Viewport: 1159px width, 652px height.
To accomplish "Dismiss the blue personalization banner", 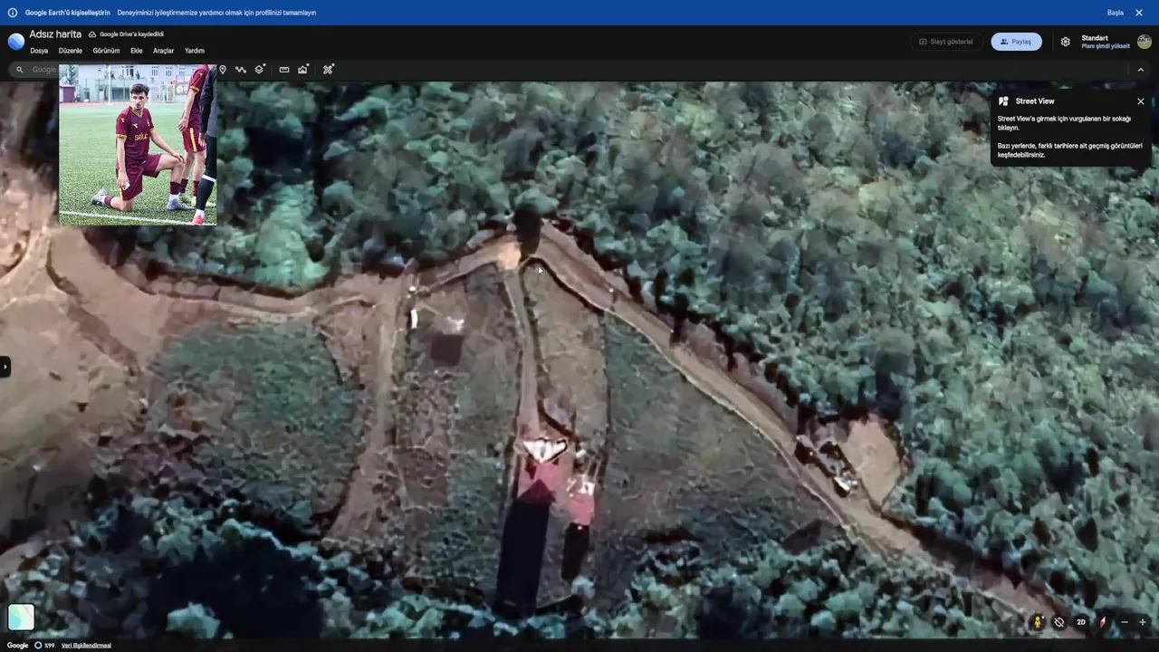I will [1139, 13].
